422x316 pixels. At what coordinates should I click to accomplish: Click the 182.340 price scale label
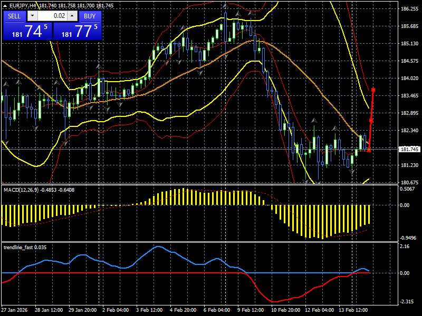[x=410, y=130]
